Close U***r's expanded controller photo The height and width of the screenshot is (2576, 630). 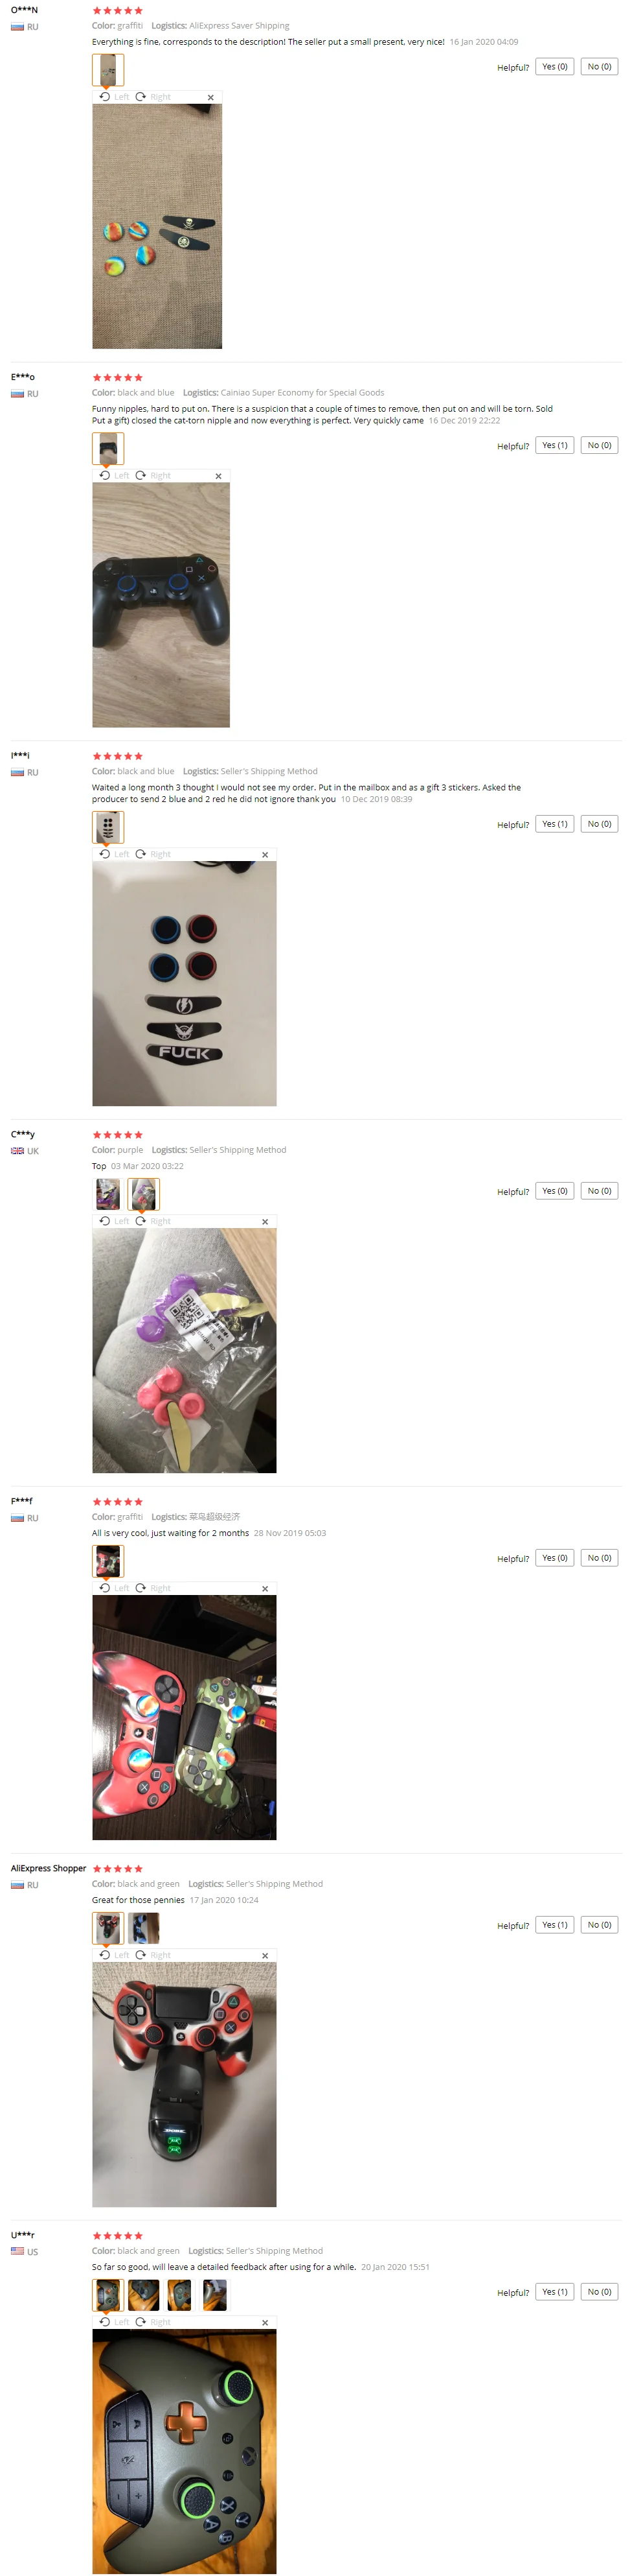[x=265, y=2322]
